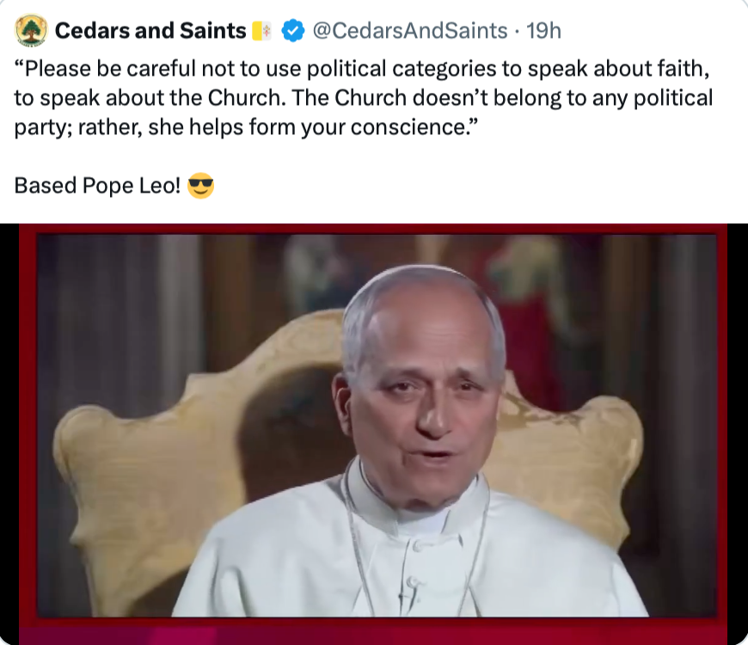Screen dimensions: 748x645
Task: Visit the @CedarsAndSaints handle link
Action: (x=409, y=31)
